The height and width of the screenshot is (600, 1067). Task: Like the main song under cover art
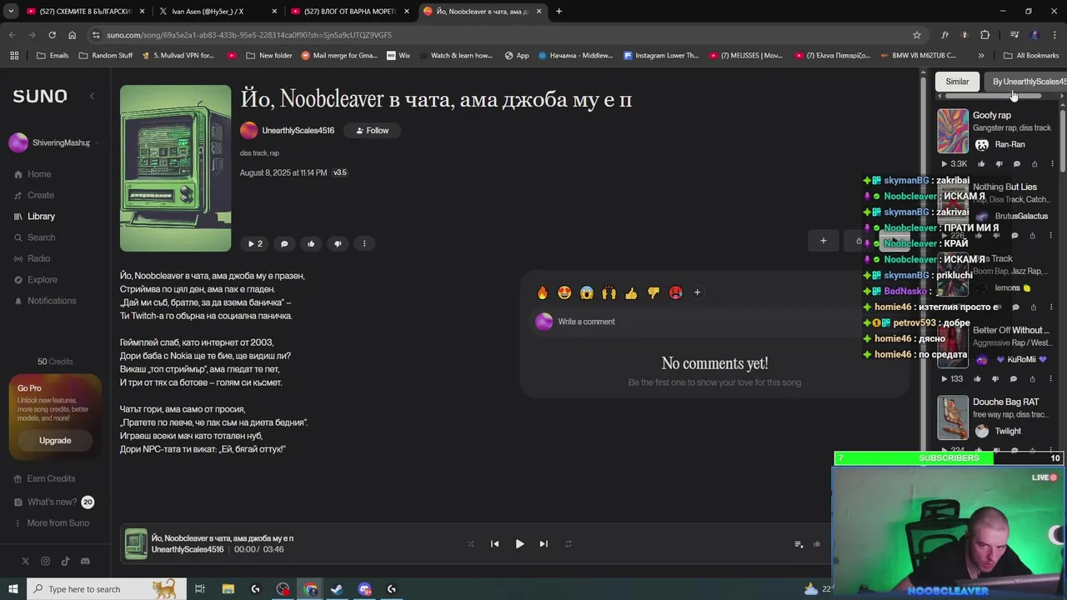[311, 243]
